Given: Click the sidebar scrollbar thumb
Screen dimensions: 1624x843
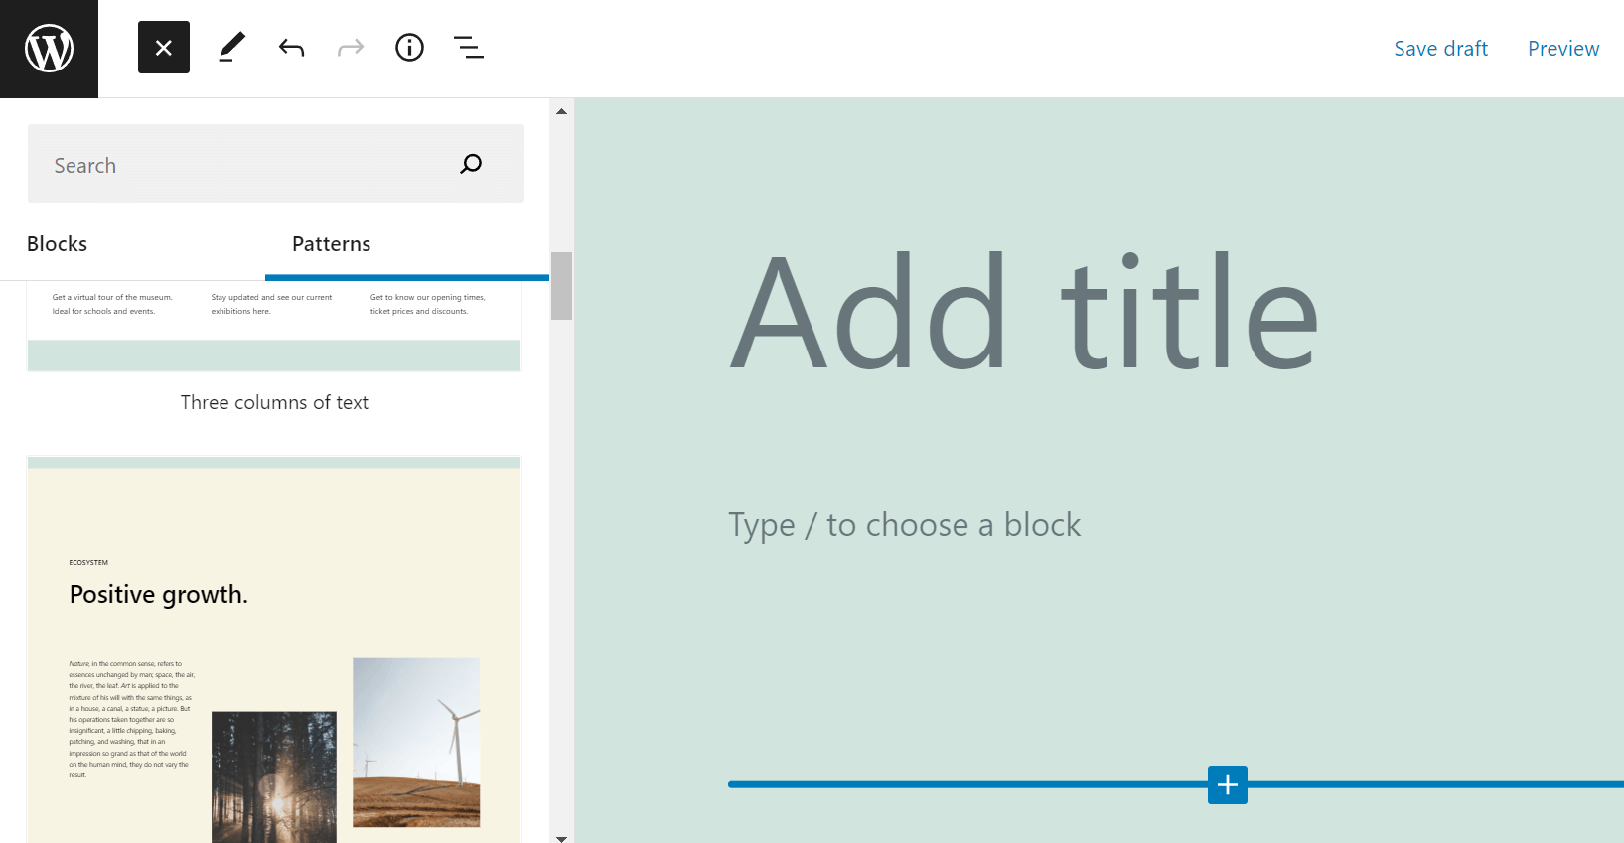Looking at the screenshot, I should click(x=560, y=286).
